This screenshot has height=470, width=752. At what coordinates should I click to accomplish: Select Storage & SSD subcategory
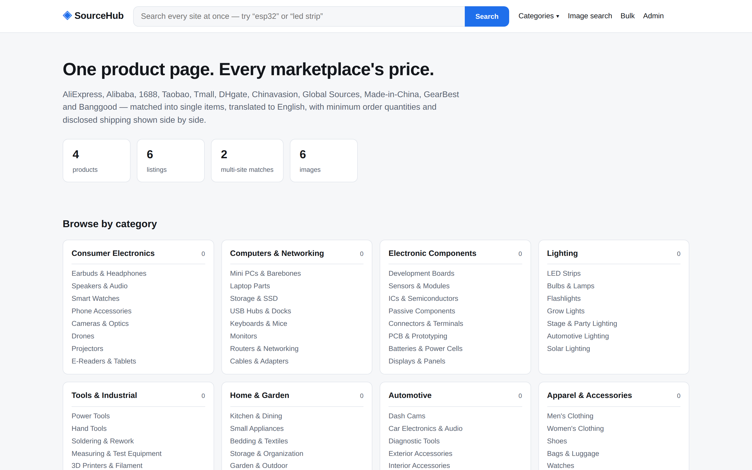254,298
